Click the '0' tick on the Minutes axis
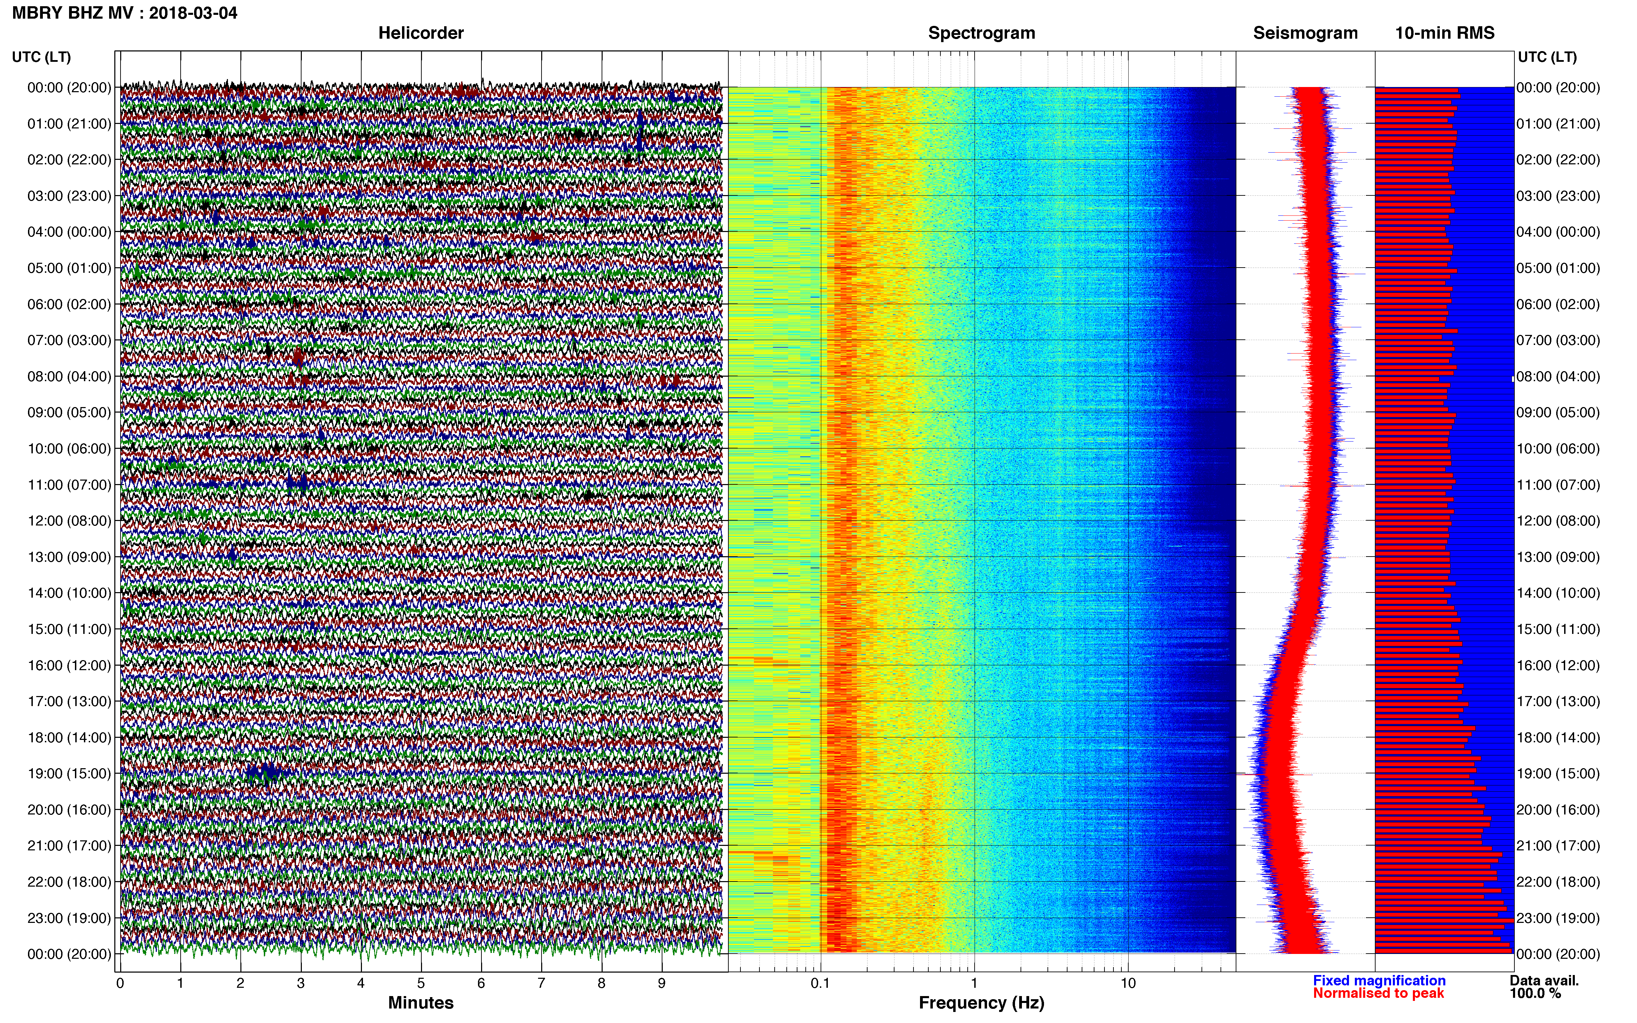The width and height of the screenshot is (1637, 1023). (x=121, y=983)
